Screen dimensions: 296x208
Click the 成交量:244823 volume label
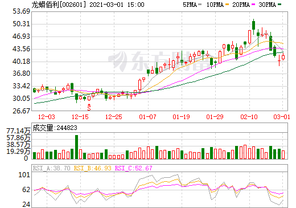tap(55, 128)
